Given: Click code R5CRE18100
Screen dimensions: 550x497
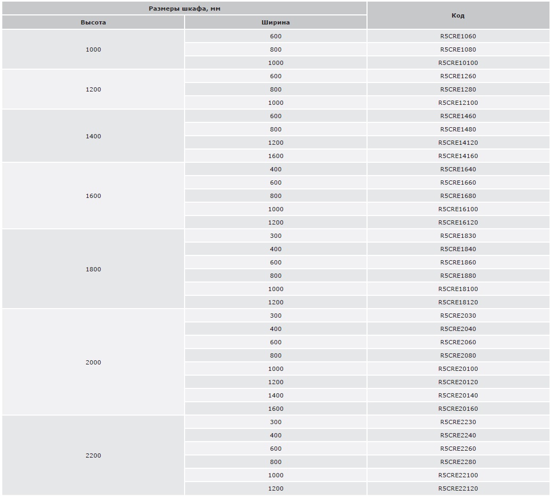Looking at the screenshot, I should pyautogui.click(x=458, y=289).
